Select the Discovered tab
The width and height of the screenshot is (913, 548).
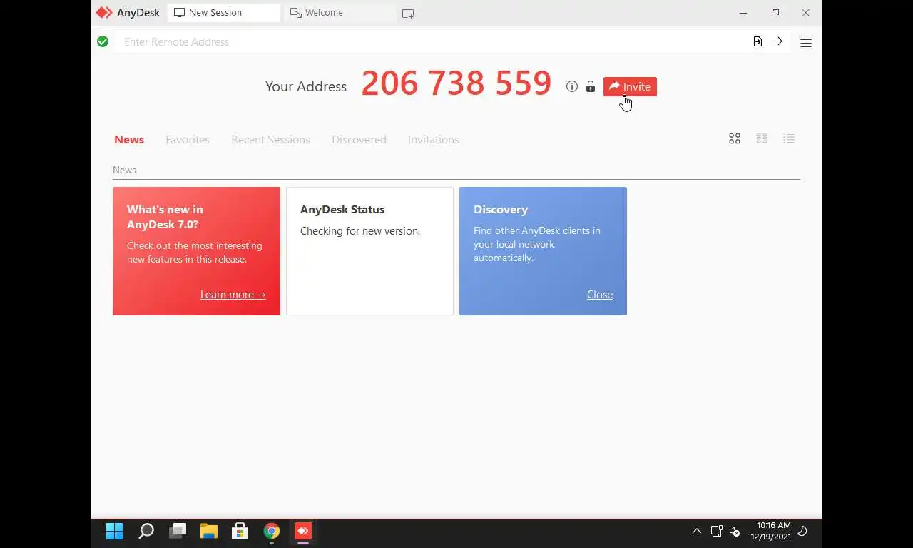click(359, 139)
